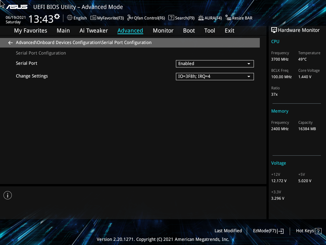The width and height of the screenshot is (326, 245).
Task: Open the Hot Keys help button
Action: [x=308, y=231]
